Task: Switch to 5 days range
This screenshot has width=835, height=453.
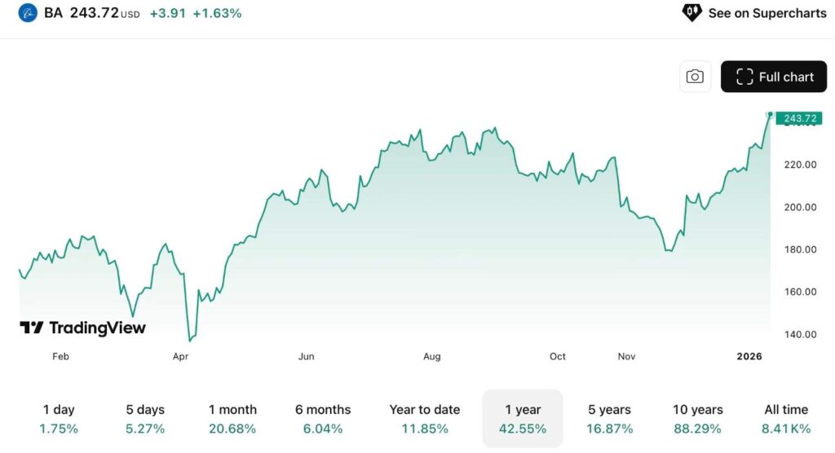Action: pyautogui.click(x=145, y=419)
